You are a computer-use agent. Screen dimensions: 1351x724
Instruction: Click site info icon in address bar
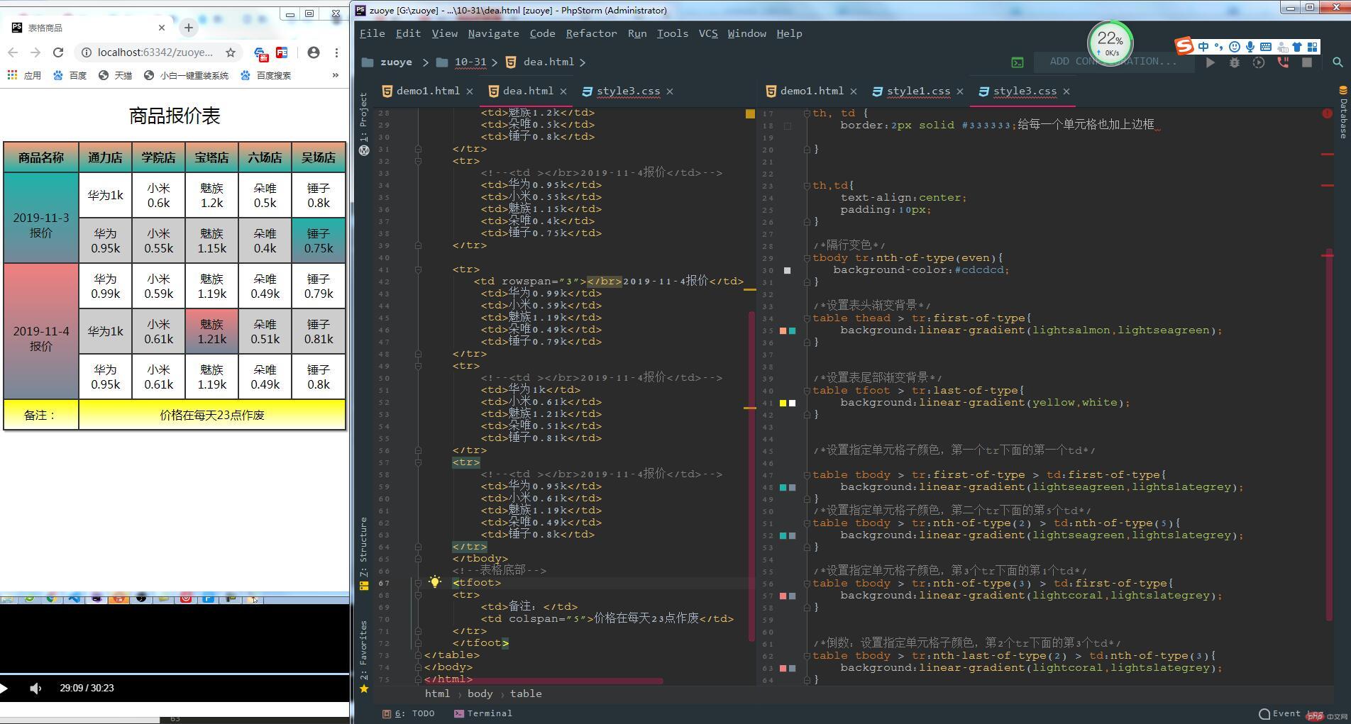86,52
